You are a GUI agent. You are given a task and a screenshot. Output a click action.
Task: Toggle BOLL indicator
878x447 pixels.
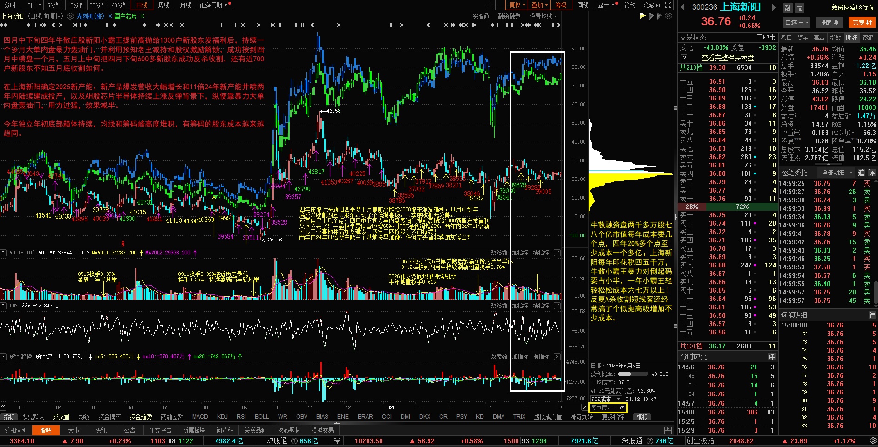coord(262,417)
